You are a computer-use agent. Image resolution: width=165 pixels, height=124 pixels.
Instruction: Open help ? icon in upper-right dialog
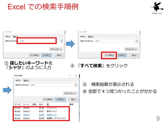pos(131,32)
